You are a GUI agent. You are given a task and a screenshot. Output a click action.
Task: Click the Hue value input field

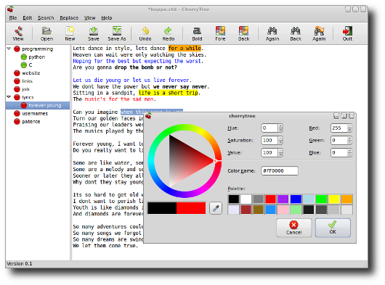269,128
